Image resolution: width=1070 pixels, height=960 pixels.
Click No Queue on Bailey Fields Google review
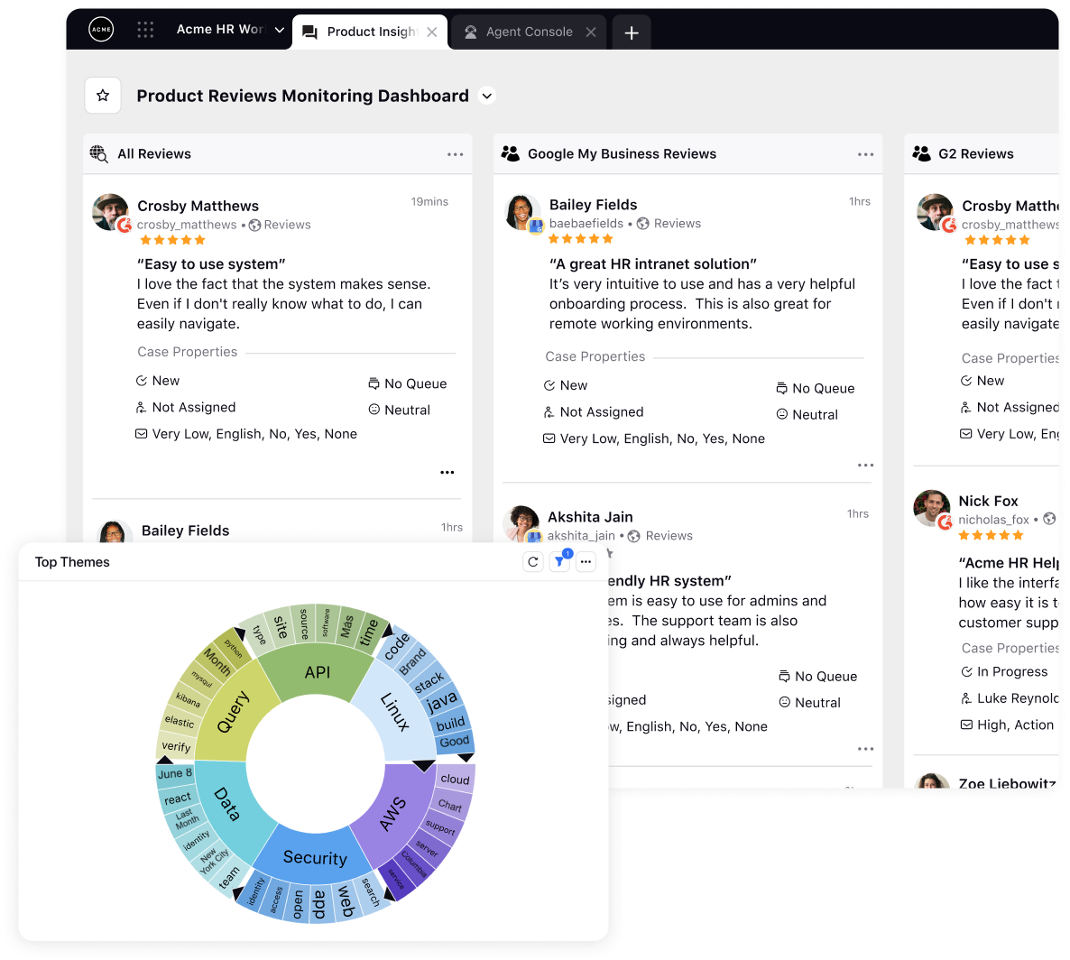[816, 388]
